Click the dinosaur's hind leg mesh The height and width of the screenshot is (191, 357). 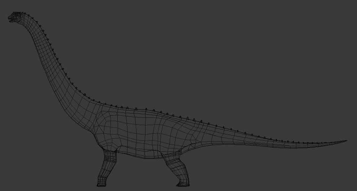(x=177, y=169)
